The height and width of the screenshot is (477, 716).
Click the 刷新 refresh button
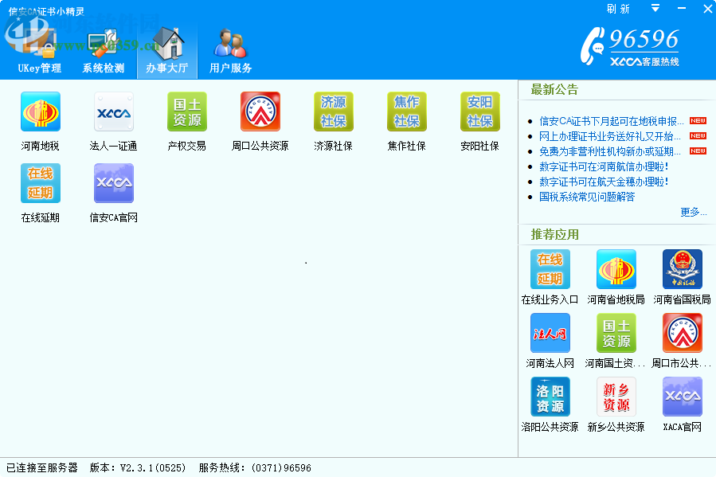pyautogui.click(x=618, y=9)
